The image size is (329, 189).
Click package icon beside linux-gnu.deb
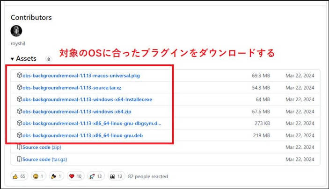click(19, 135)
